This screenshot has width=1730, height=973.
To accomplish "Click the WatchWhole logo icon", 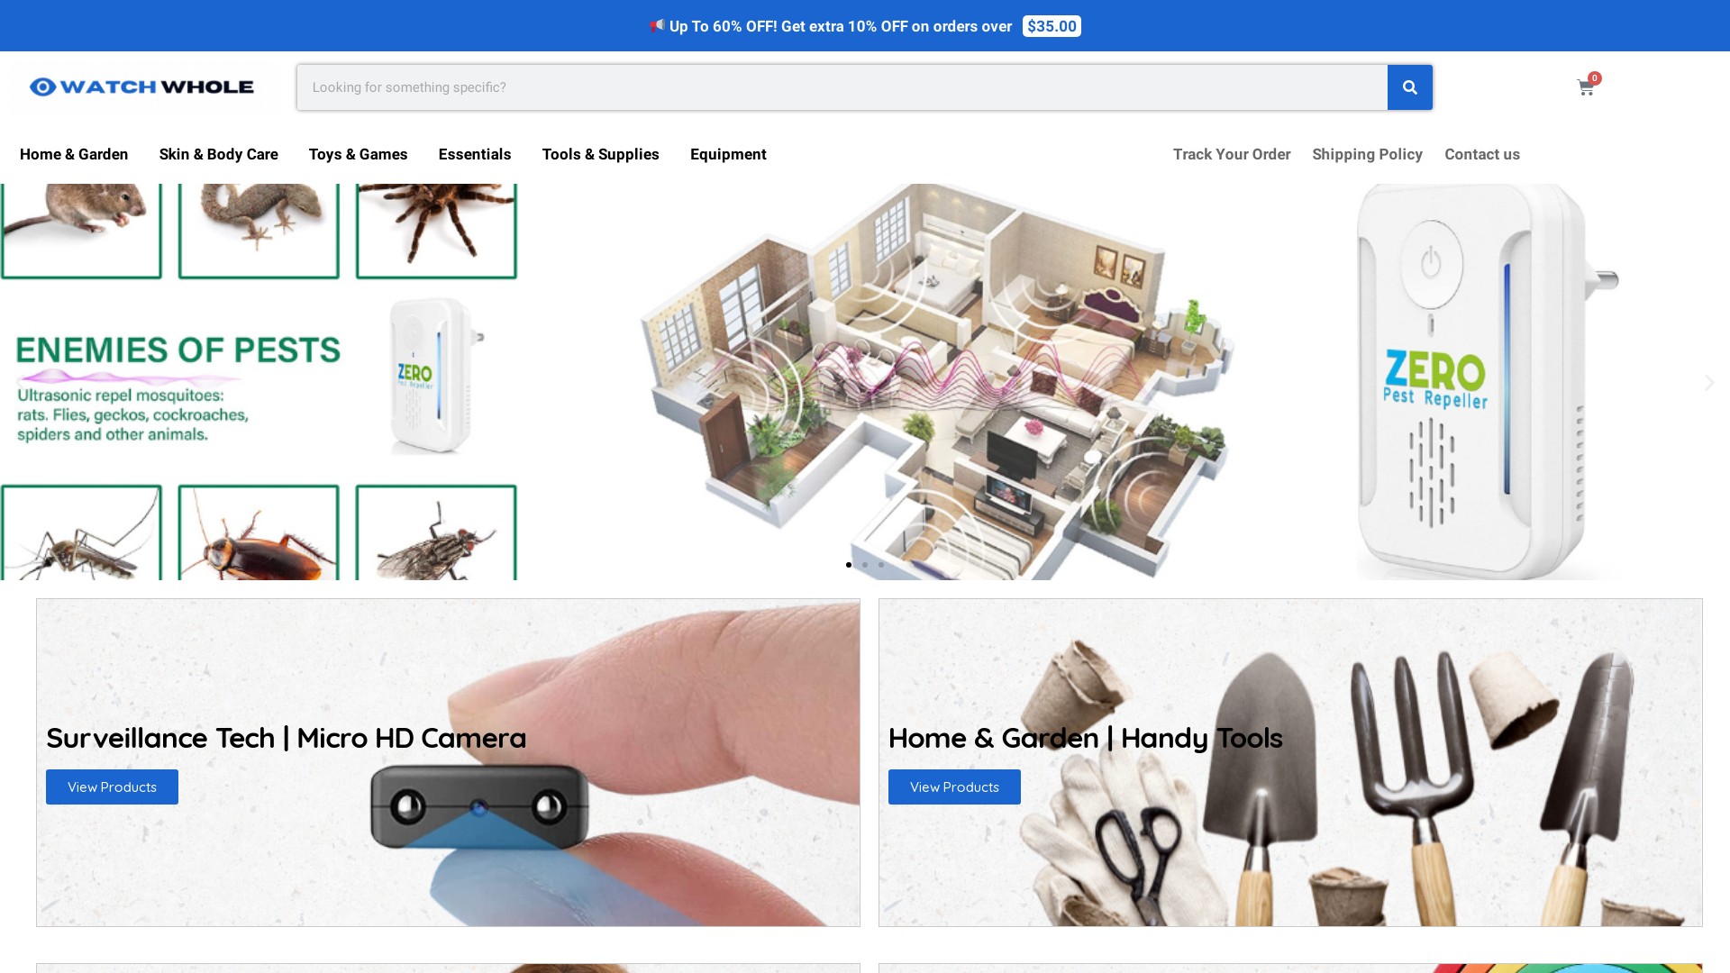I will click(x=41, y=86).
